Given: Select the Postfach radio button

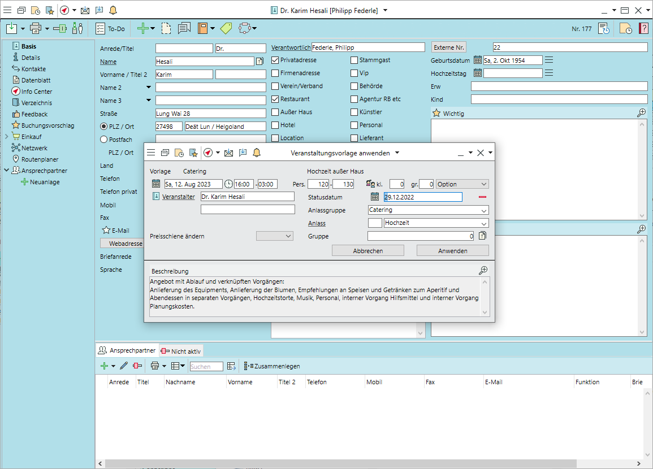Looking at the screenshot, I should point(103,139).
